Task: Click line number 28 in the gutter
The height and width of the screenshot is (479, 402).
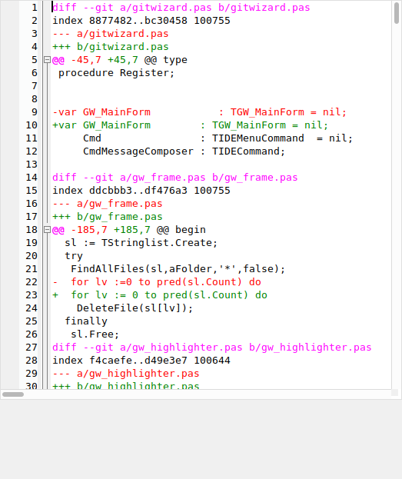Action: click(32, 360)
